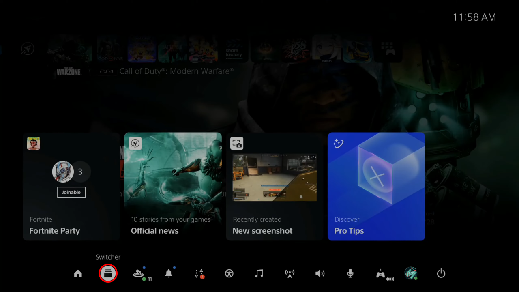Open the Accessories and controller battery icon

point(381,273)
